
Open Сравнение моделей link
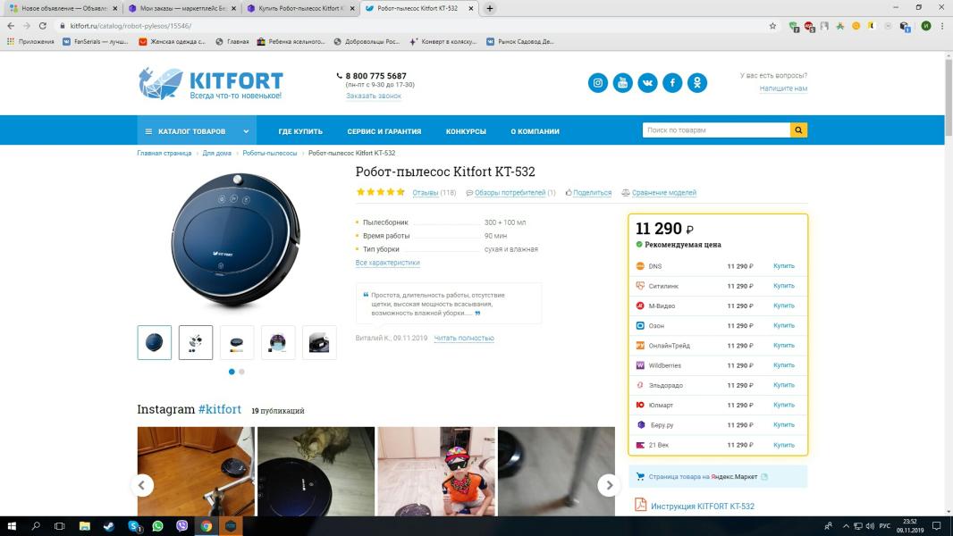pos(663,193)
